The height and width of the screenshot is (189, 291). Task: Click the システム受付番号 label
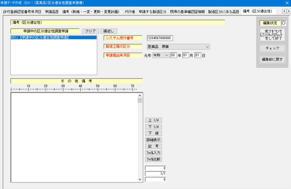[123, 38]
